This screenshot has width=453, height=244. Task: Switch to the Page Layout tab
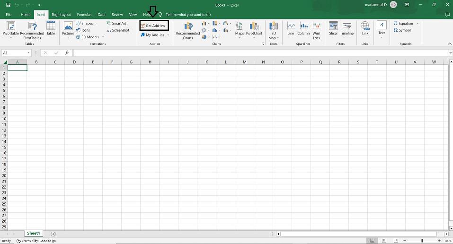point(61,15)
